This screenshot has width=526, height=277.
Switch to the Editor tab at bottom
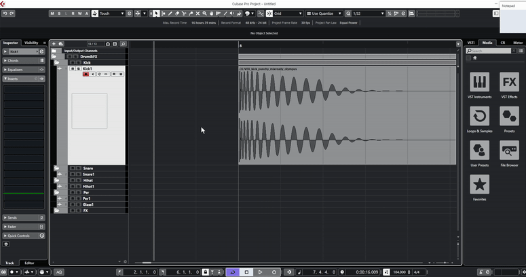tap(29, 263)
